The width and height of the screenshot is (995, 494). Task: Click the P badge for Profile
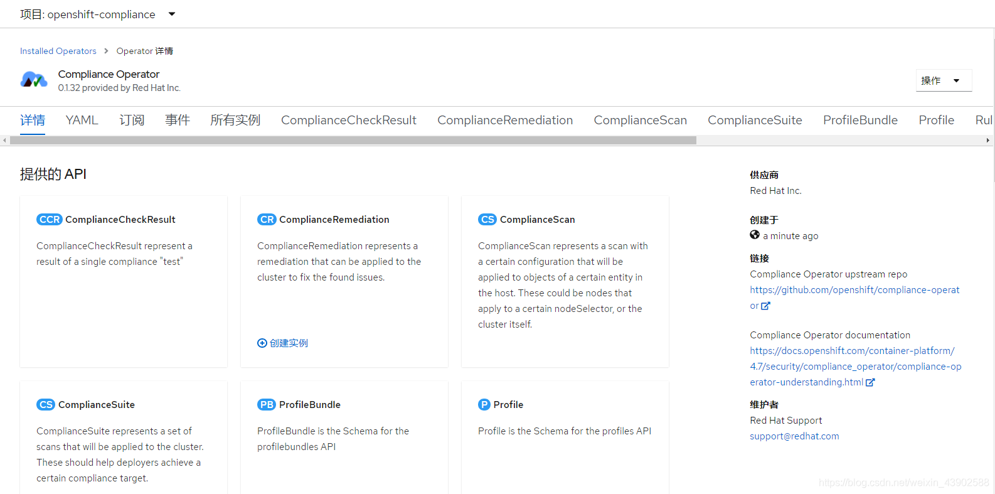[484, 405]
